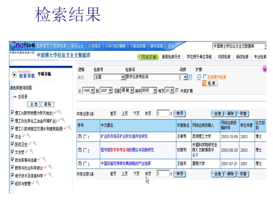273x205 pixels.
Task: Uncheck the 理工A(数学物理力学天地生) checkbox
Action: point(12,113)
